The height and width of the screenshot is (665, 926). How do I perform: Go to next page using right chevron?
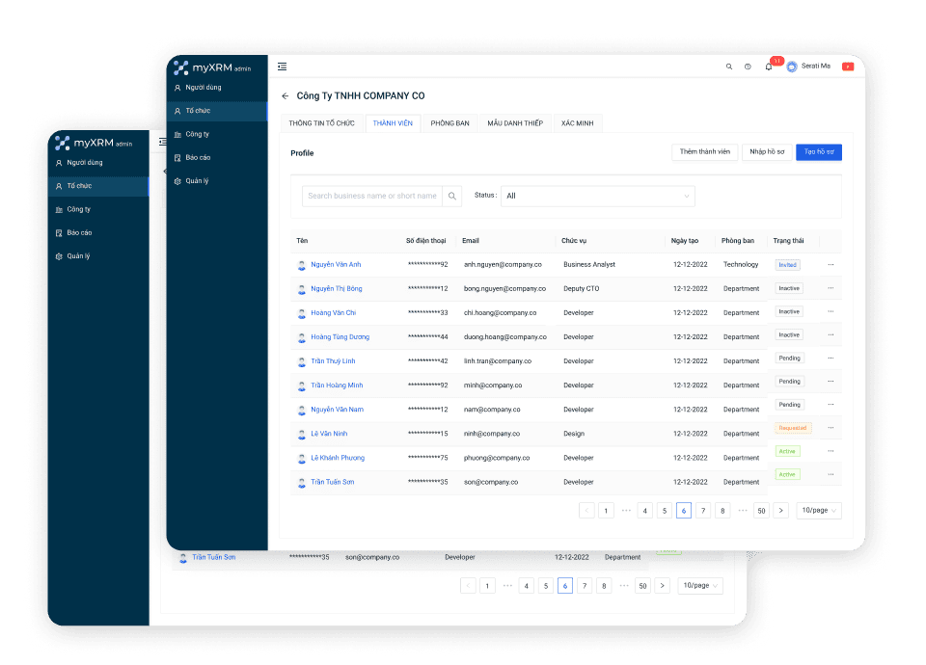pos(781,511)
